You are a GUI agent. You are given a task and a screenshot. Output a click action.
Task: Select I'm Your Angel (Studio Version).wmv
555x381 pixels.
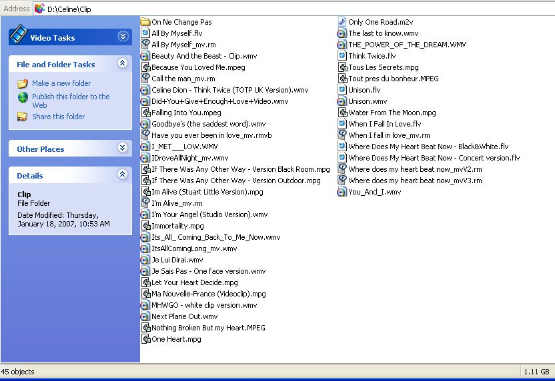(x=209, y=214)
